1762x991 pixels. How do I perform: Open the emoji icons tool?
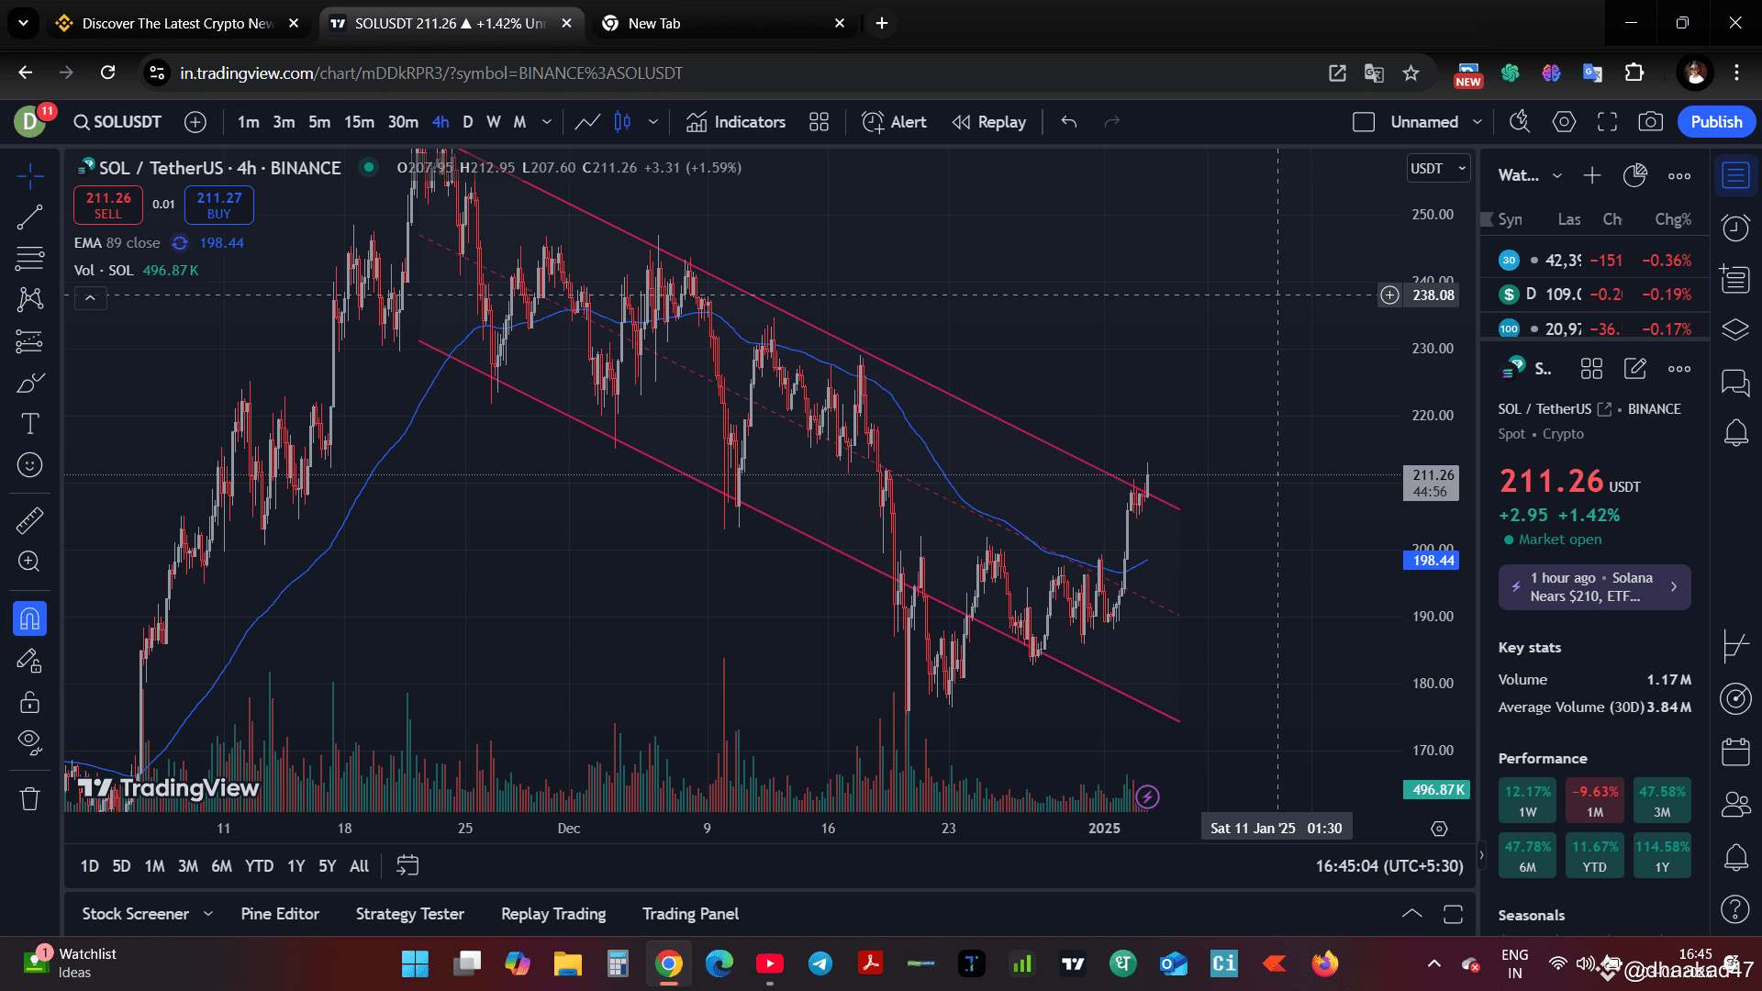(29, 465)
